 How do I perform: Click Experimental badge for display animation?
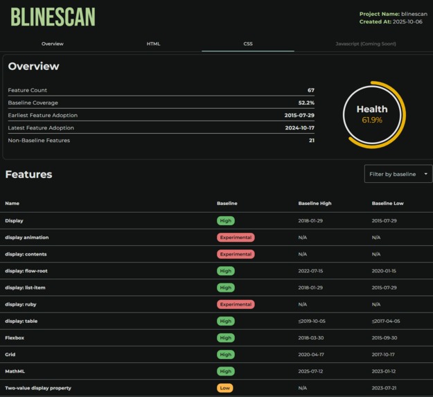[236, 238]
